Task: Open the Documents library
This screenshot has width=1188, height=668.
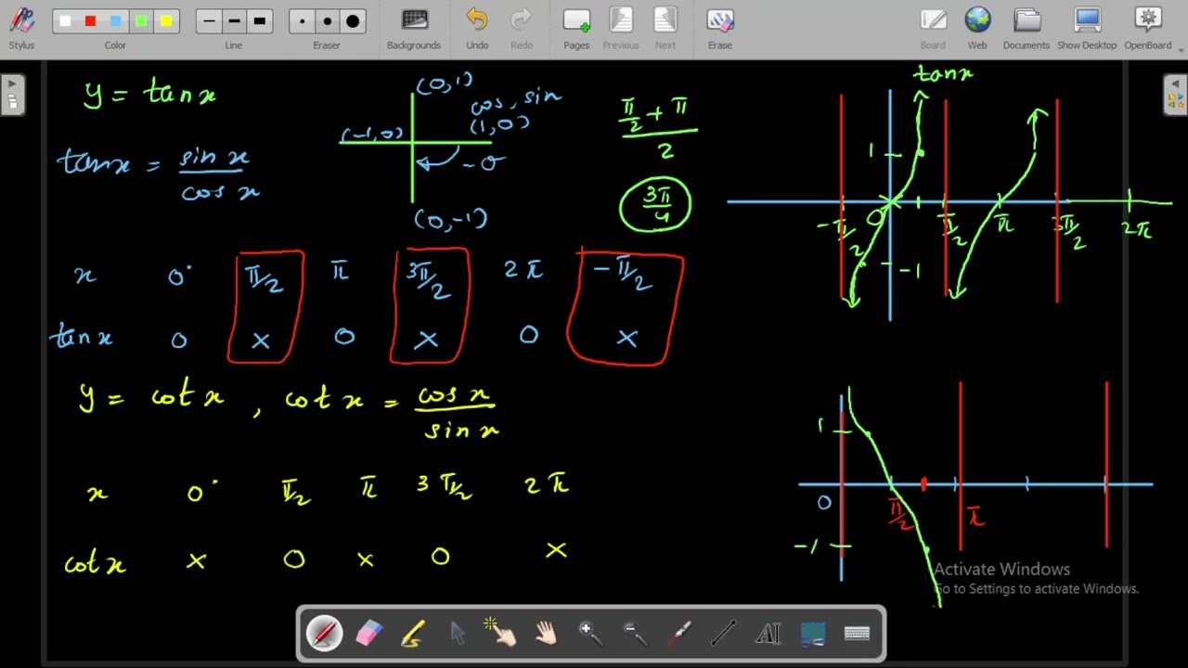Action: tap(1027, 28)
